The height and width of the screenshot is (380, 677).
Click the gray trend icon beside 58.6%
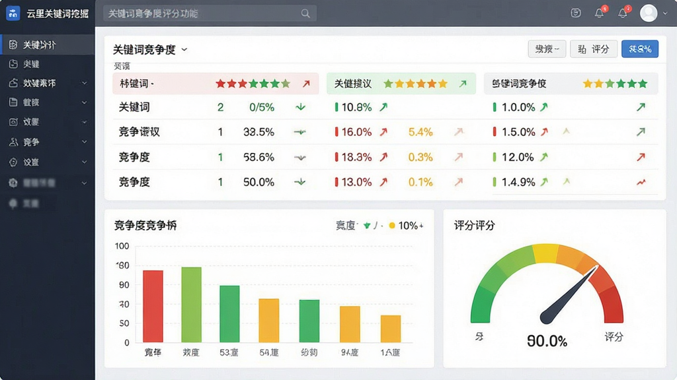pyautogui.click(x=300, y=158)
